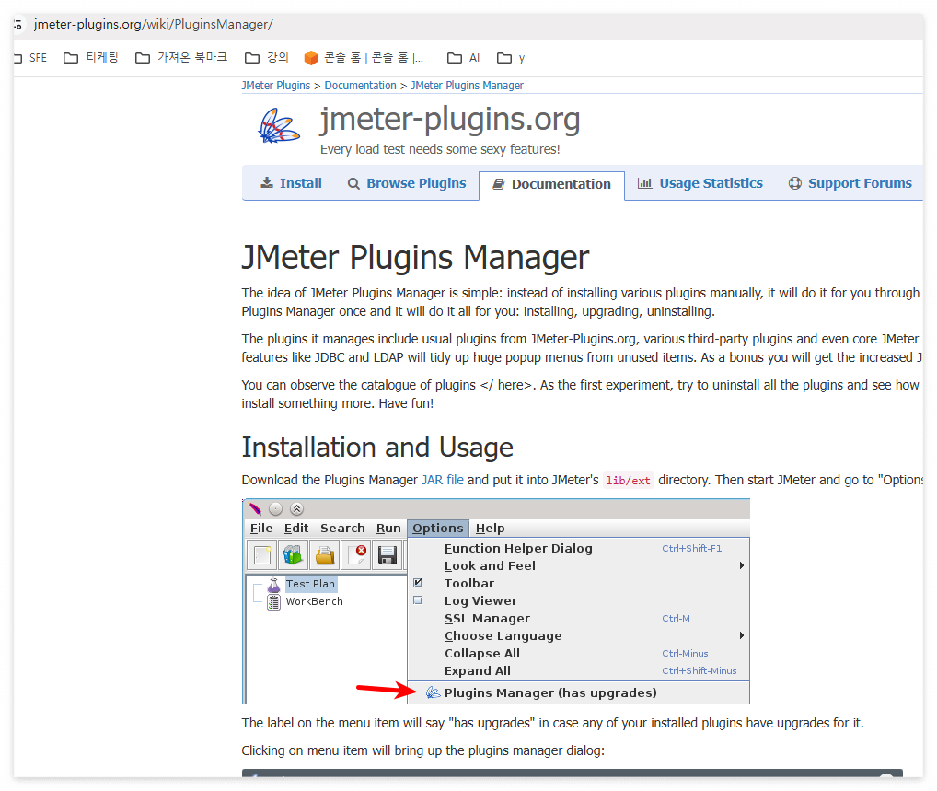Click the Choose Language menu item
937x791 pixels.
[578, 635]
